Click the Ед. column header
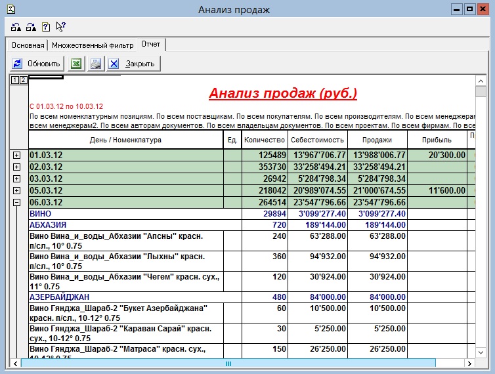 [x=232, y=140]
